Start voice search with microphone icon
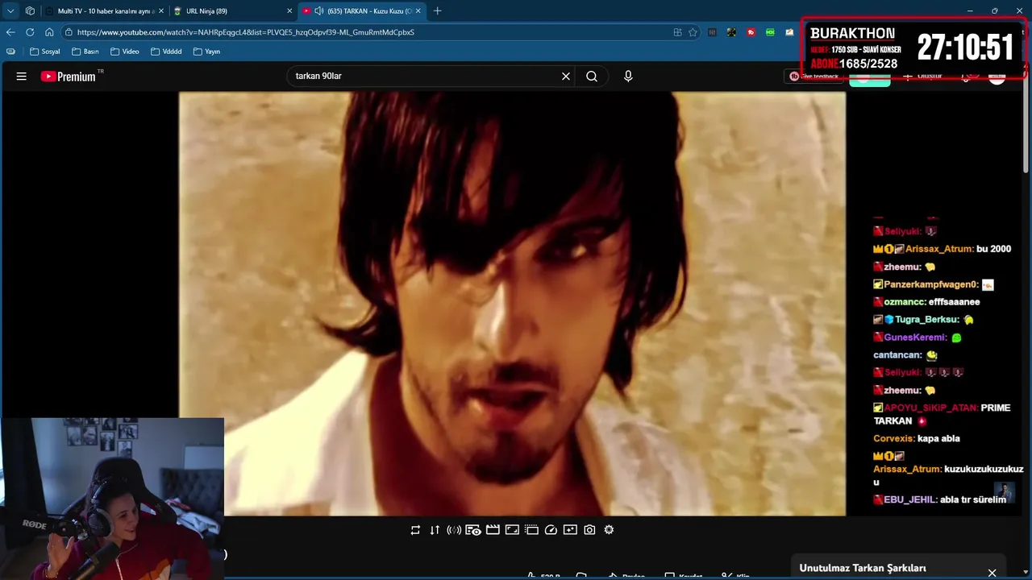 (x=628, y=77)
